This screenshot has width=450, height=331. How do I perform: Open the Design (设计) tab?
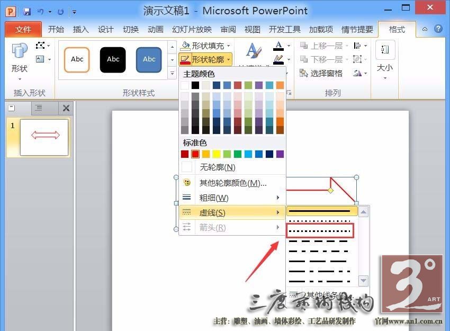pyautogui.click(x=106, y=29)
